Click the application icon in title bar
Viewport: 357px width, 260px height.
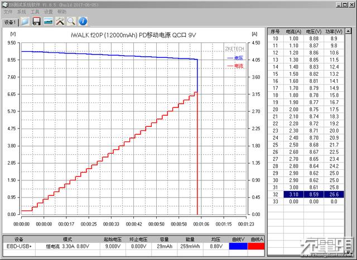5,4
